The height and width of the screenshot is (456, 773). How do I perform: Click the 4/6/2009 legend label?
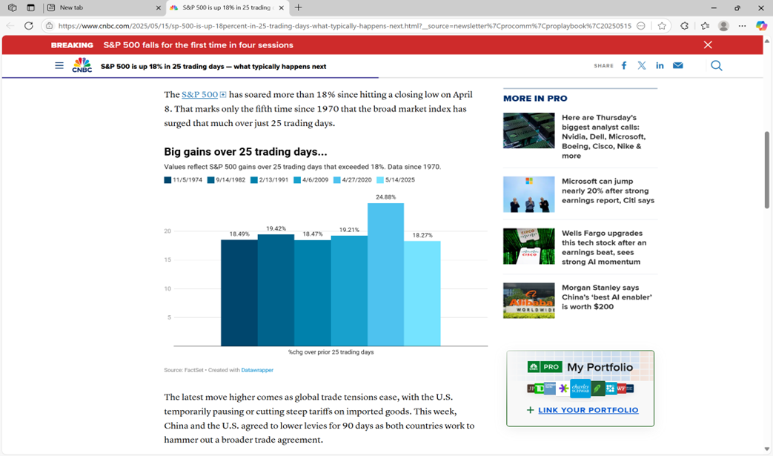pos(315,180)
